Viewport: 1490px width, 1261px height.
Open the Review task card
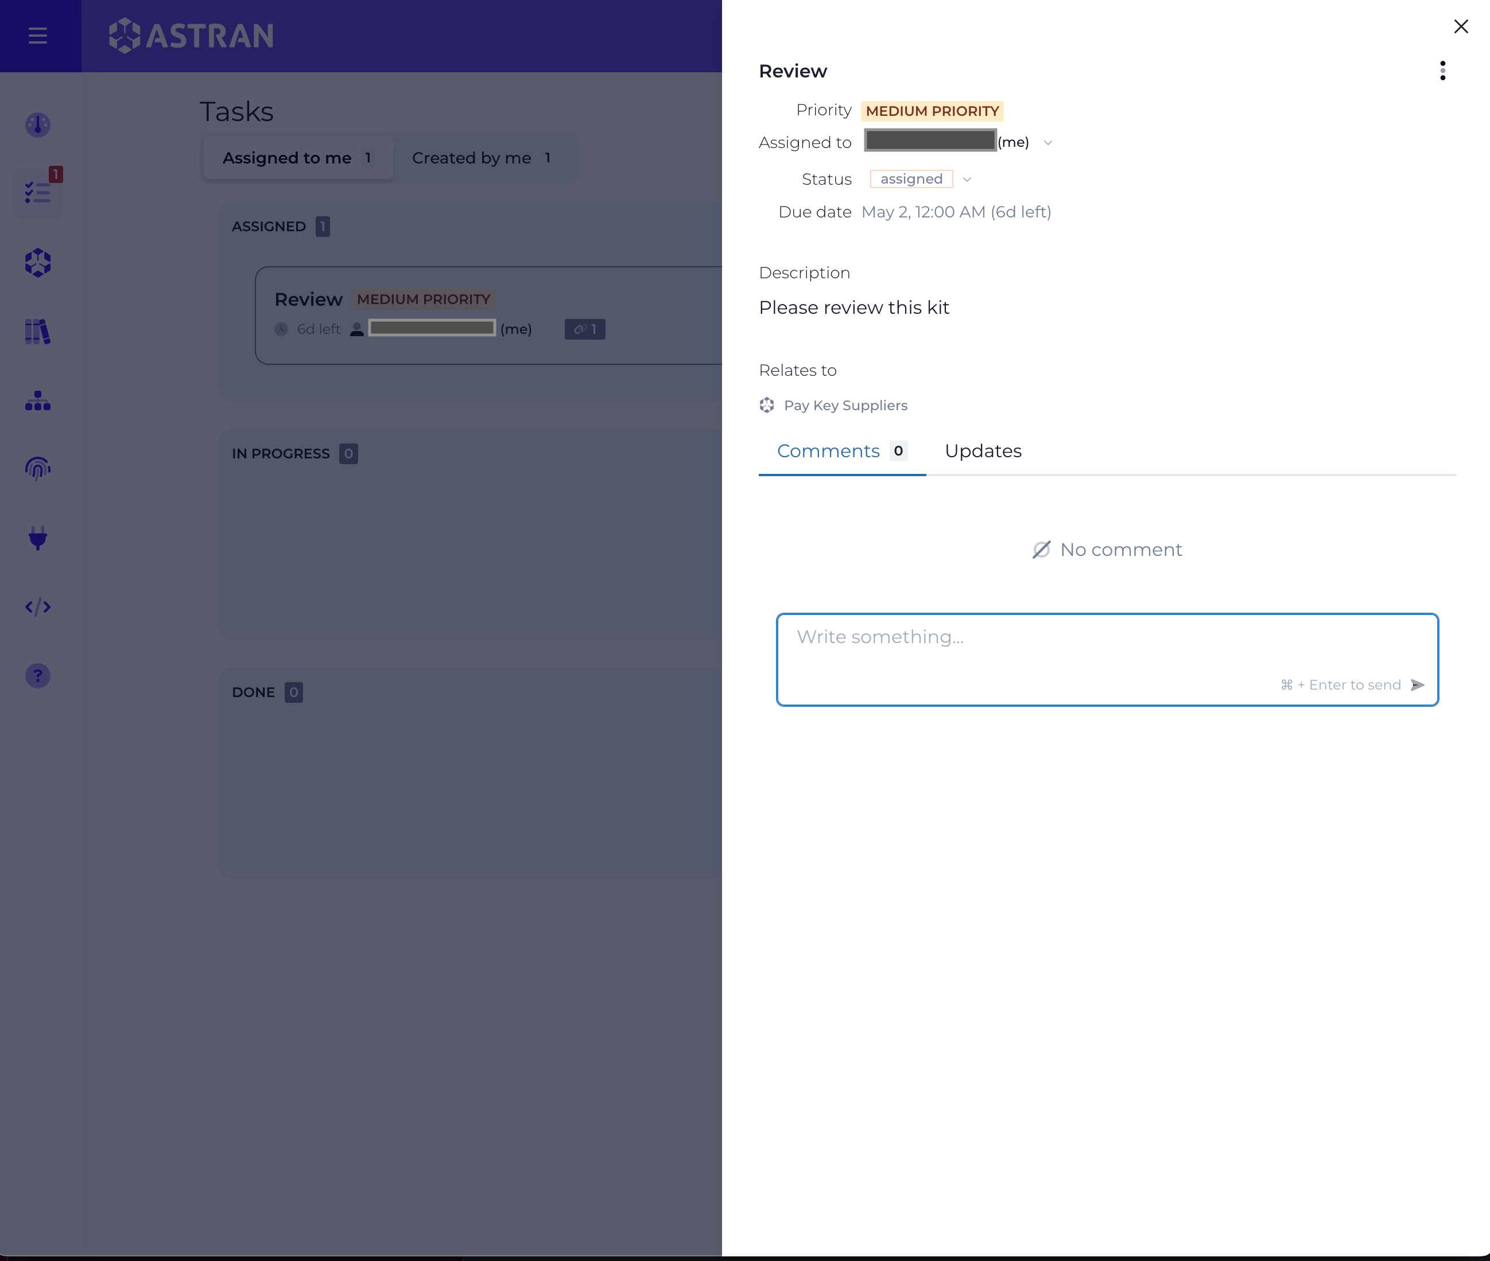489,316
